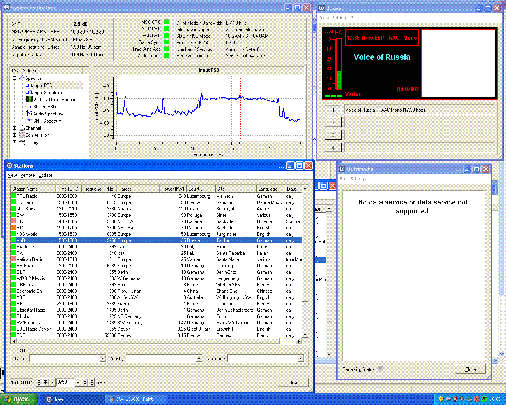Viewport: 506px width, 405px height.
Task: Click the History chart group icon
Action: click(22, 142)
